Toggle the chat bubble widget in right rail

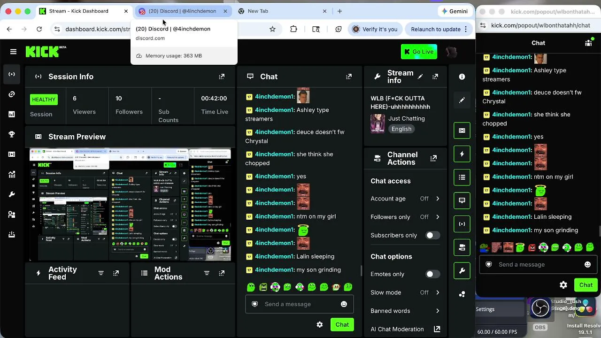pyautogui.click(x=462, y=200)
